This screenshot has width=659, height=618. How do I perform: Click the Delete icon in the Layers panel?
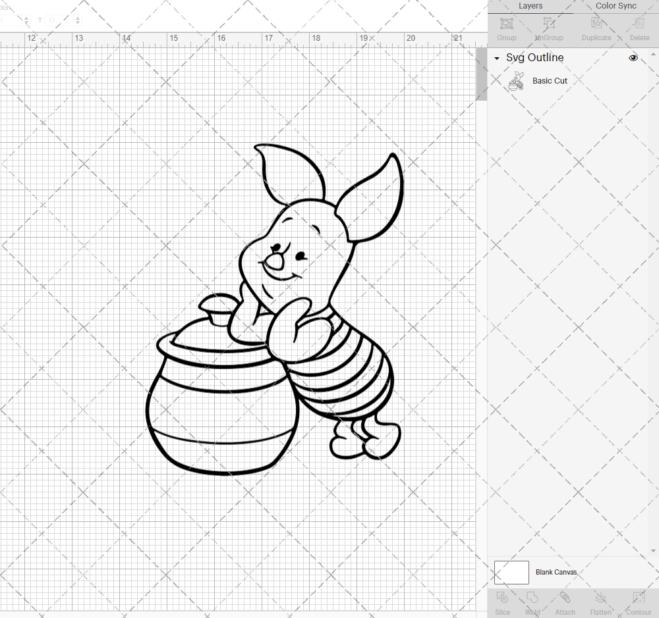[639, 28]
